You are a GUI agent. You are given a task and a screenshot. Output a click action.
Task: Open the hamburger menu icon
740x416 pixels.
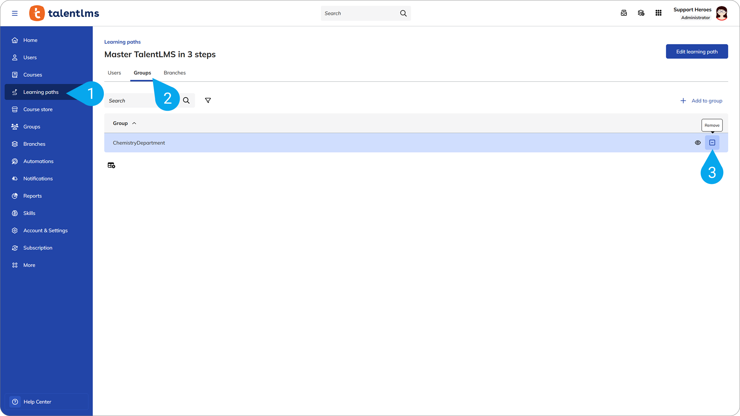tap(15, 13)
